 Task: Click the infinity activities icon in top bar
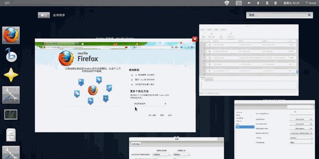coord(7,3)
